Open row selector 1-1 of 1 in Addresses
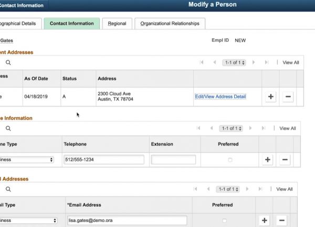This screenshot has height=227, width=315. pyautogui.click(x=234, y=62)
